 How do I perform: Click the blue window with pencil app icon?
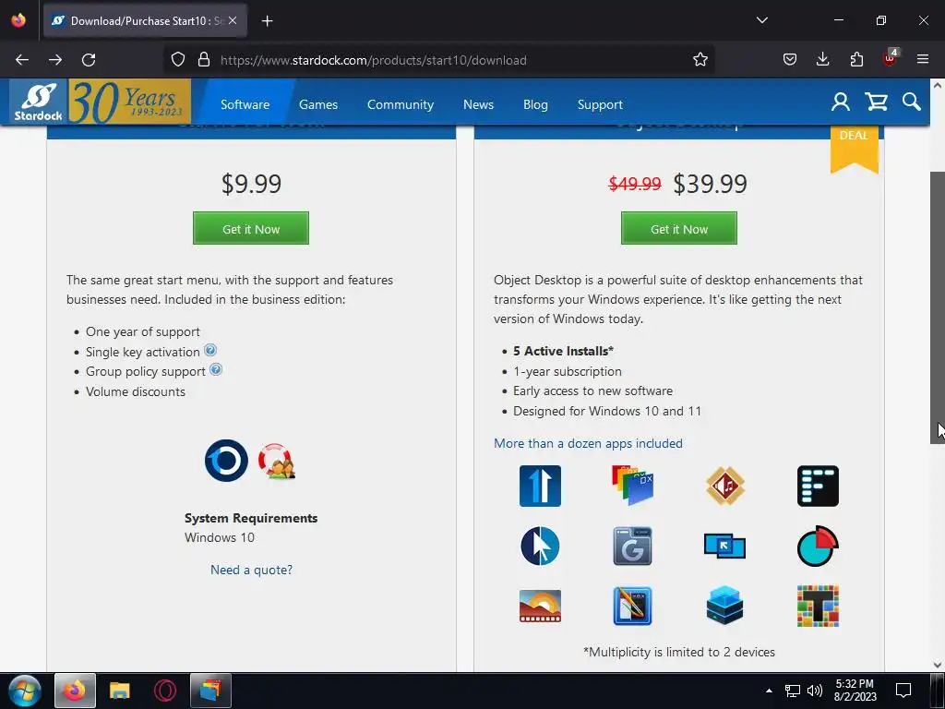point(632,606)
